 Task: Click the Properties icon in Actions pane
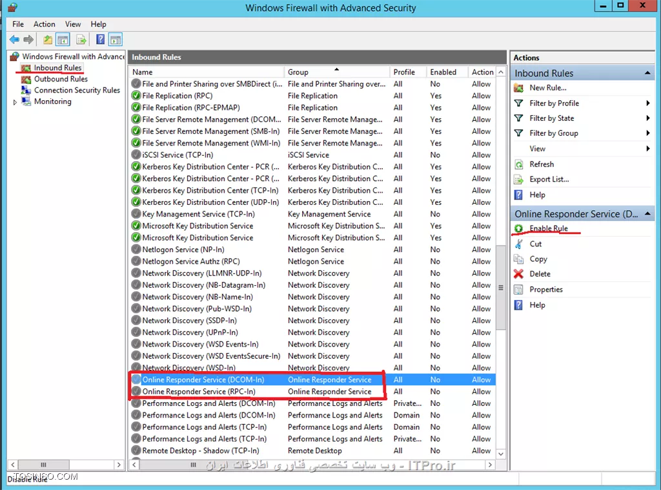518,290
